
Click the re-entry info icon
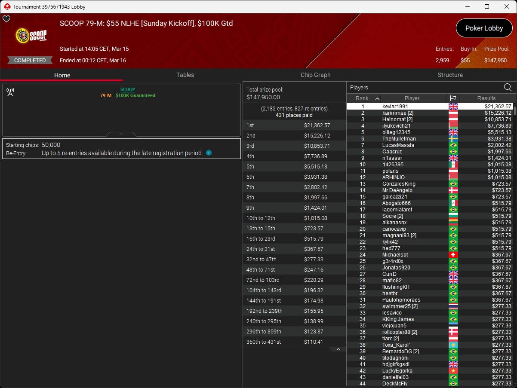[209, 153]
